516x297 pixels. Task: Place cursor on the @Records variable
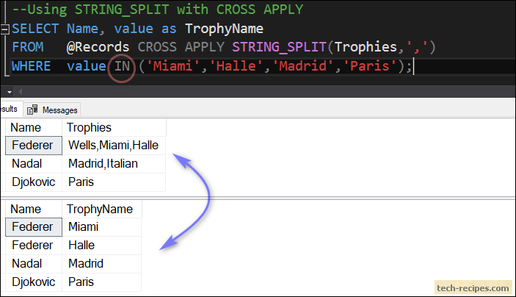pos(98,47)
